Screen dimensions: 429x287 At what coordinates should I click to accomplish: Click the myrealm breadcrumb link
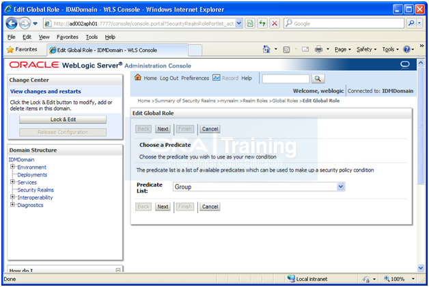coord(230,100)
